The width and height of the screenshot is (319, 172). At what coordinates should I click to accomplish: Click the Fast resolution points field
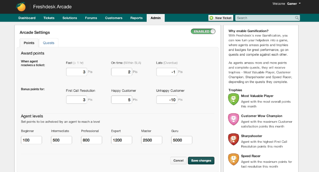click(76, 72)
